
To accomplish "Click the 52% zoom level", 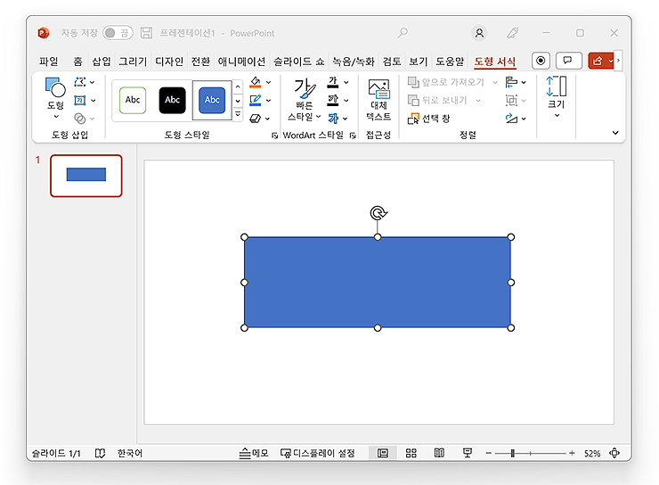I will (591, 454).
